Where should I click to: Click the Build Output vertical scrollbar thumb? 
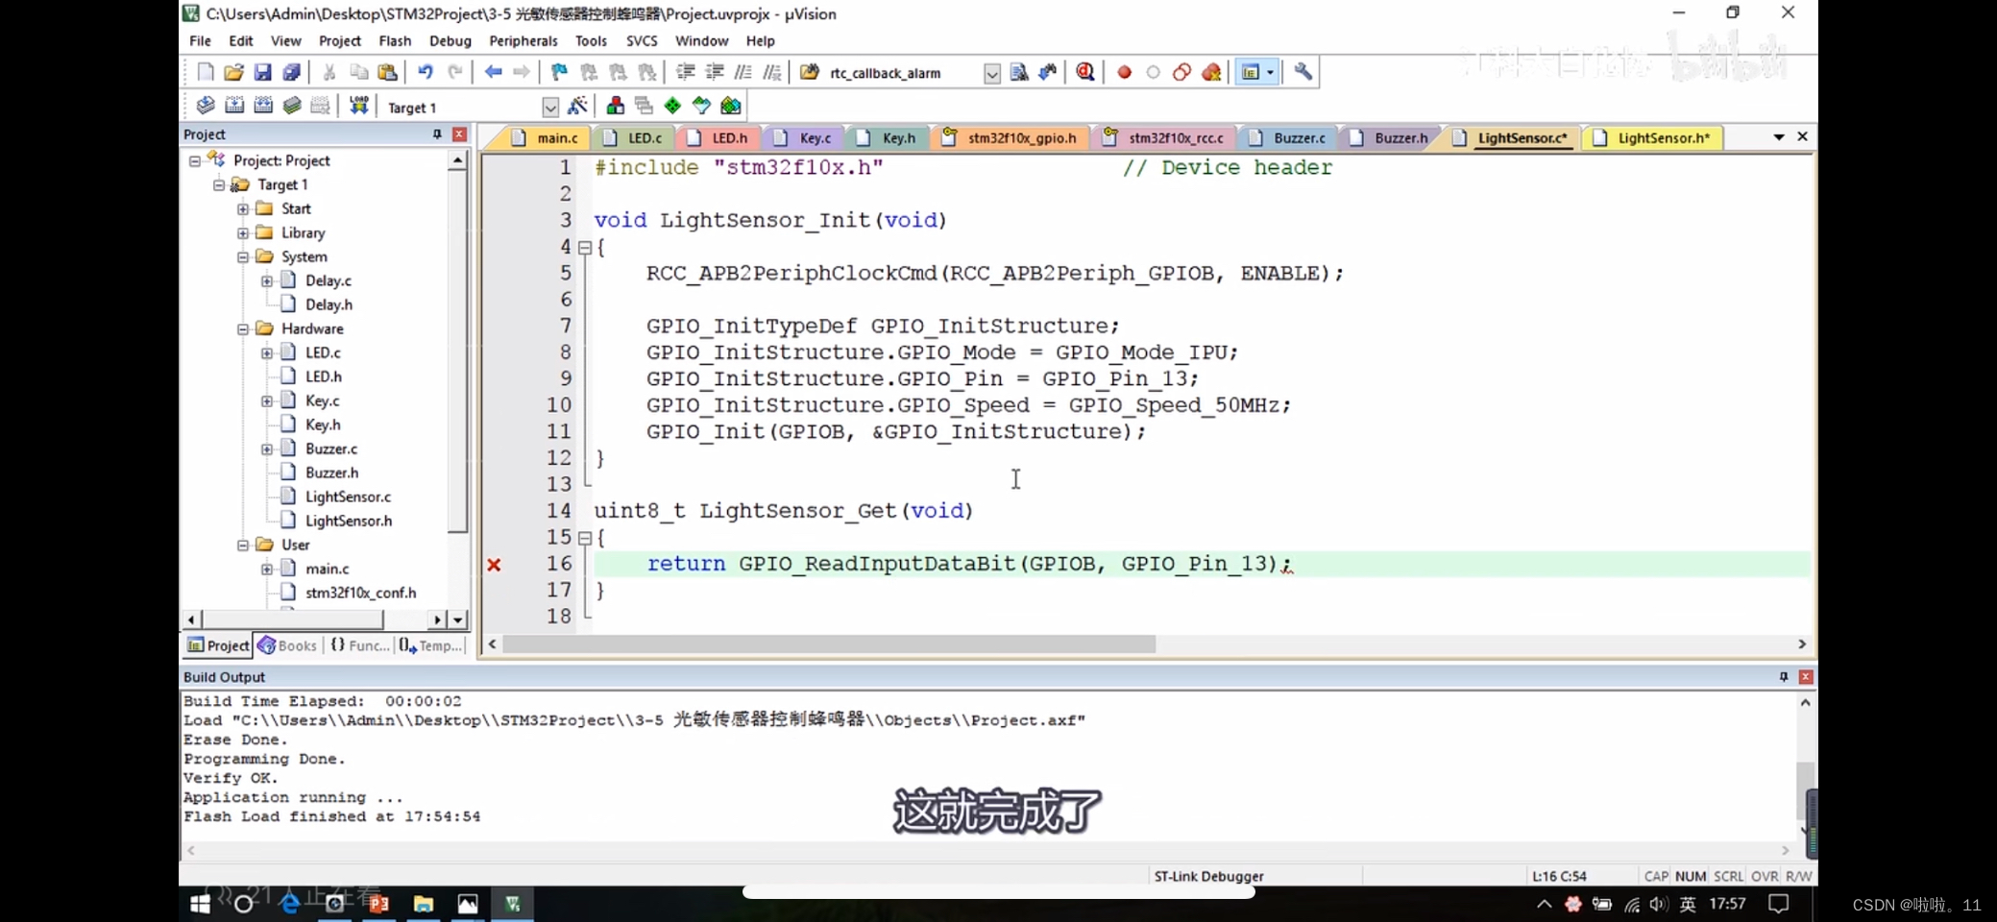(1805, 792)
